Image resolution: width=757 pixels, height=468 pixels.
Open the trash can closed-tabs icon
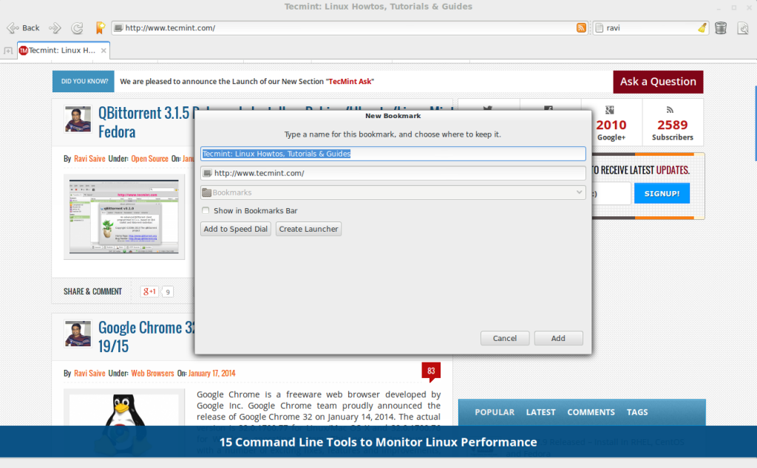click(721, 28)
